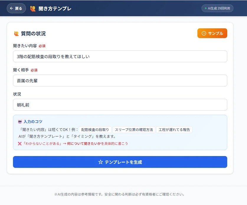The image size is (247, 205).
Task: Click the 状況 input showing 朝礼前
Action: [x=120, y=104]
